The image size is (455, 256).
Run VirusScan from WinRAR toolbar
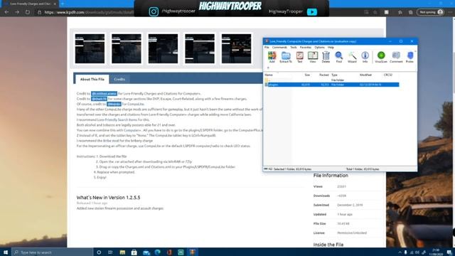pyautogui.click(x=381, y=57)
